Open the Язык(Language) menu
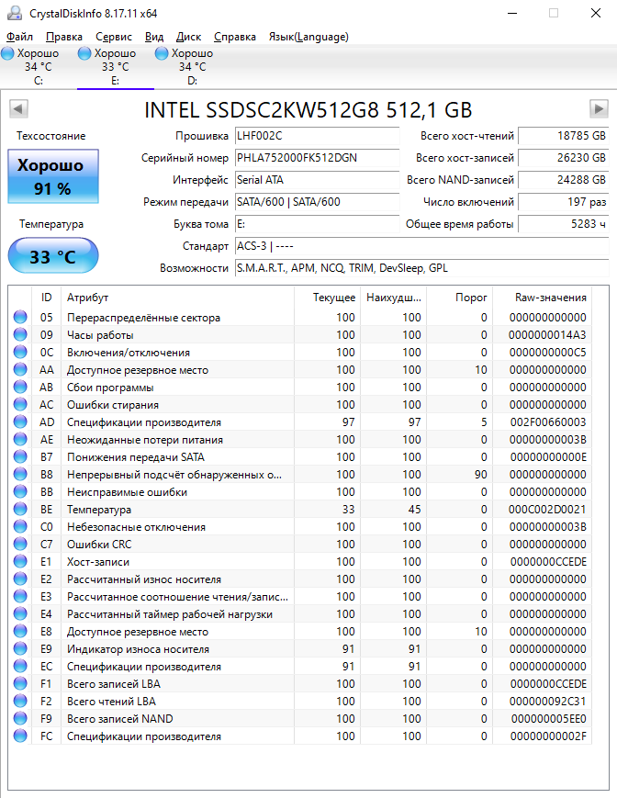Screen dimensions: 617x798 pos(308,37)
